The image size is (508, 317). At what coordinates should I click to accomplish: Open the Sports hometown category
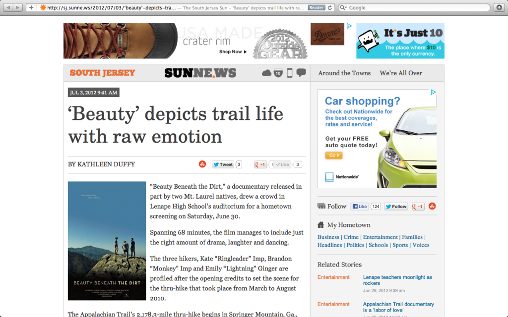point(400,245)
